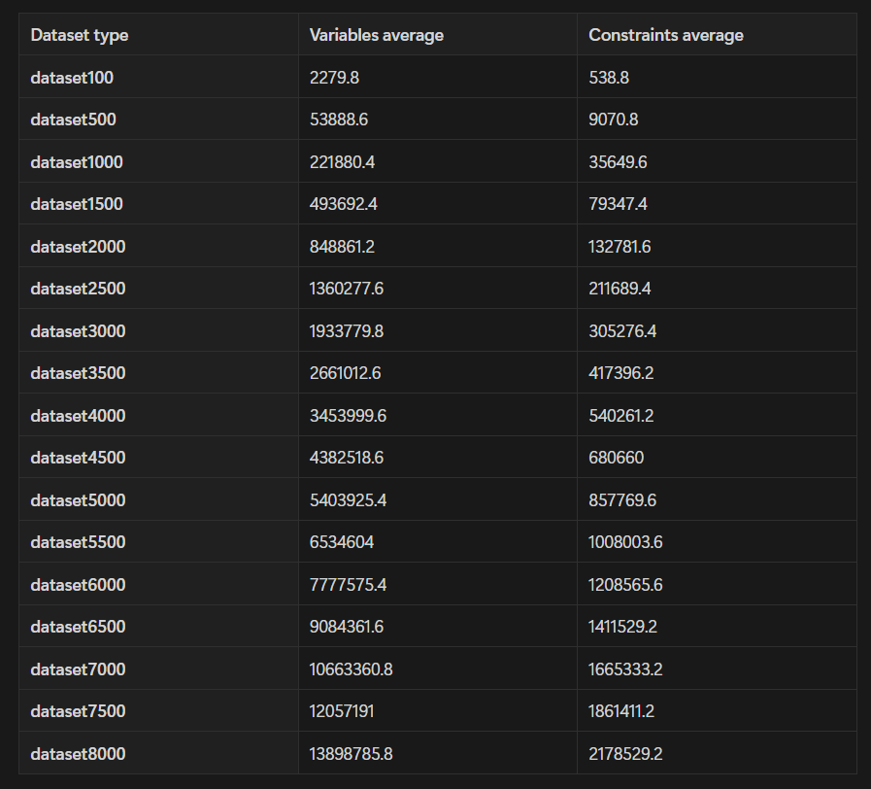Select constraints value 35649.6
The width and height of the screenshot is (871, 789).
point(618,162)
